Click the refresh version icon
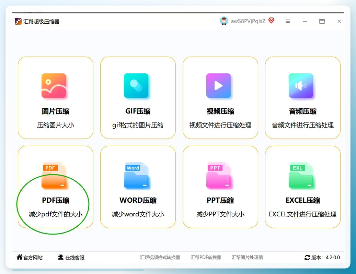 [x=307, y=258]
